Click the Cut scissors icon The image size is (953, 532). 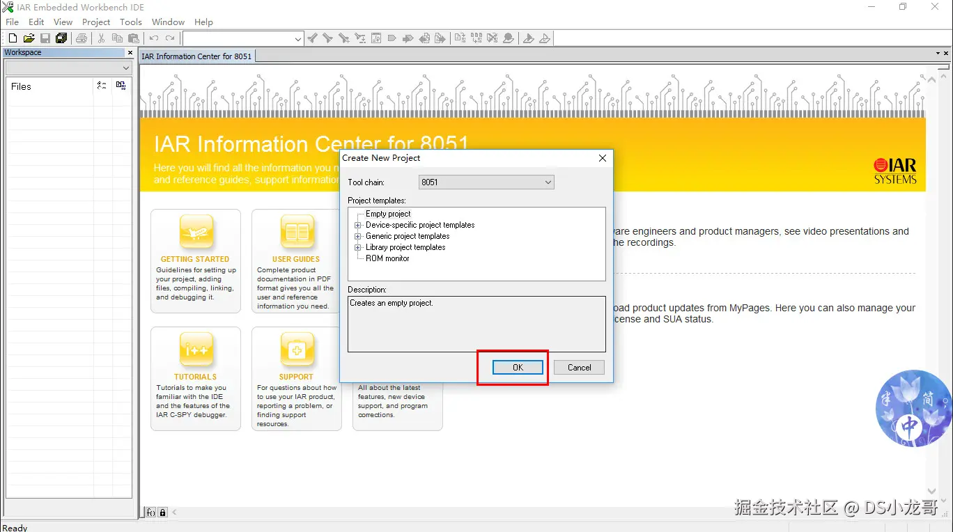pos(101,38)
